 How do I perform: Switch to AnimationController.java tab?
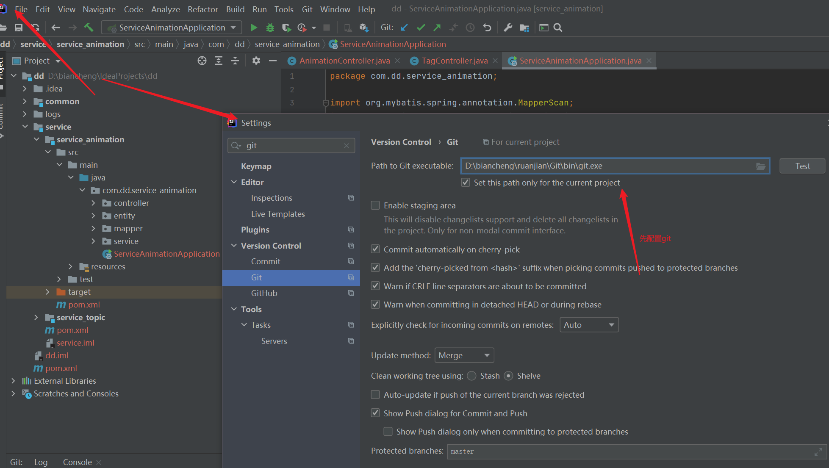click(x=344, y=61)
